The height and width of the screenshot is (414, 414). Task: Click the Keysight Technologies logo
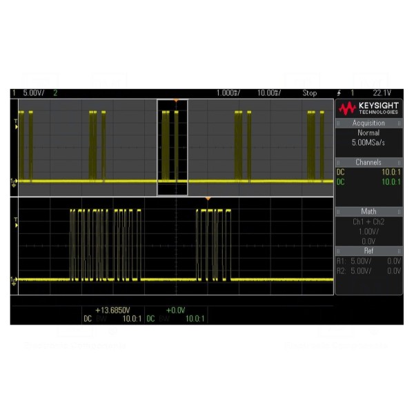tap(369, 108)
